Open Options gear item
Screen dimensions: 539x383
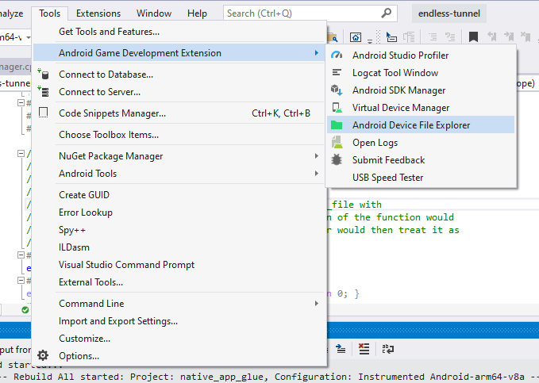coord(79,356)
